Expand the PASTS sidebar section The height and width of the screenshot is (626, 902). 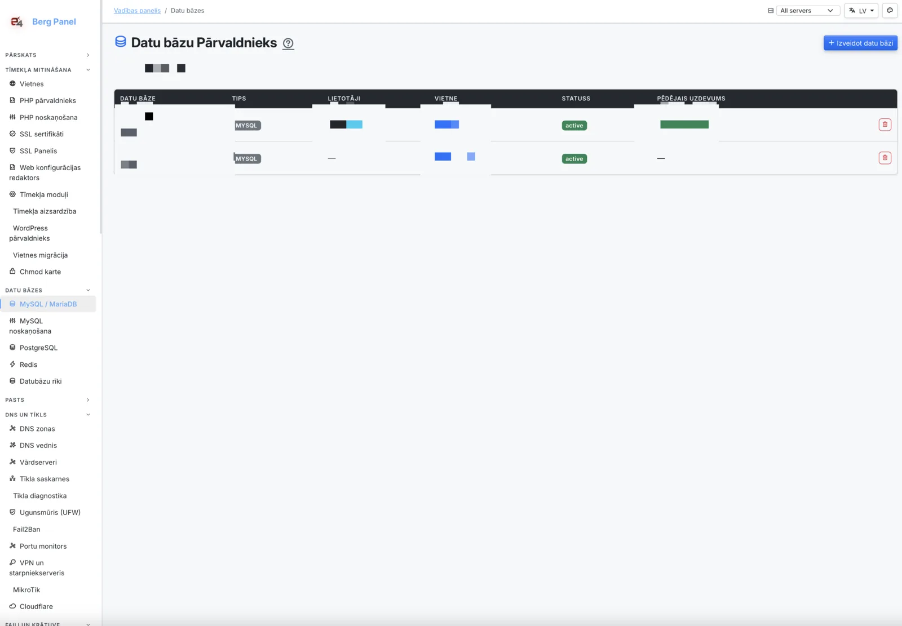click(x=48, y=399)
